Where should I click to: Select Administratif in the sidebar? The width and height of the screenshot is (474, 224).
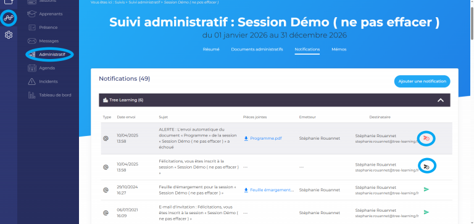pyautogui.click(x=52, y=55)
